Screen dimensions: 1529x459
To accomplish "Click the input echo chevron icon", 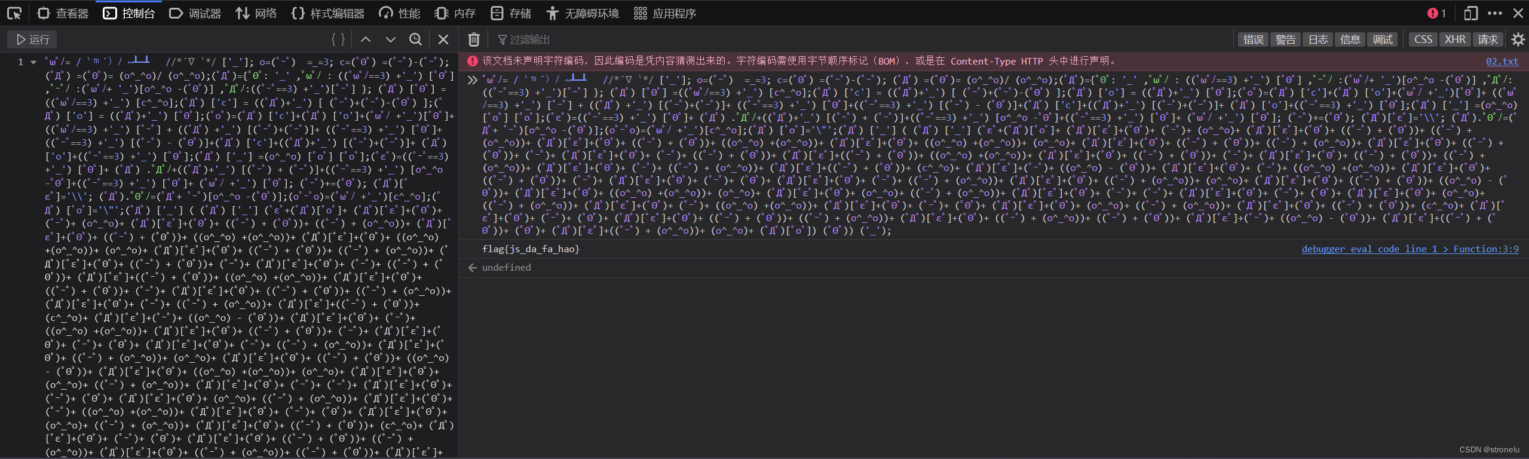I will 473,79.
